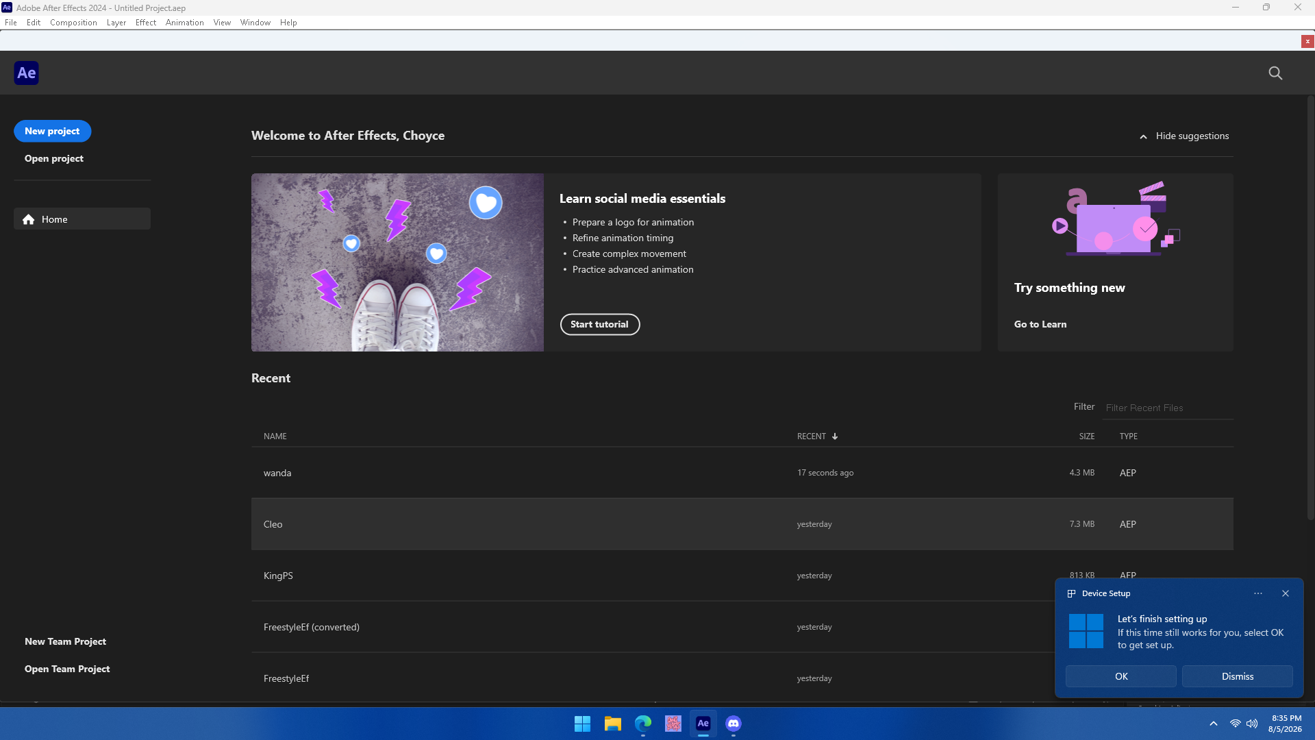Show hidden system tray icons chevron
1315x740 pixels.
(x=1214, y=724)
